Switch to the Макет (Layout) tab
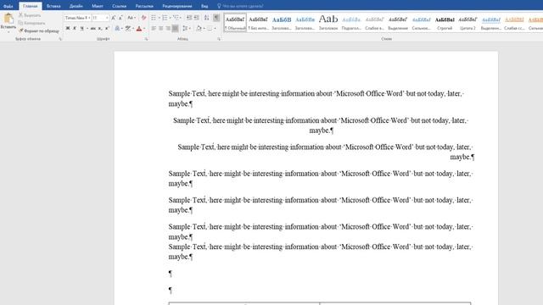 tap(98, 6)
